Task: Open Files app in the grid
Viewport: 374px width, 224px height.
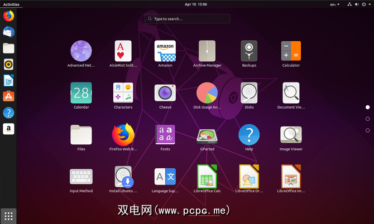Action: pos(81,135)
